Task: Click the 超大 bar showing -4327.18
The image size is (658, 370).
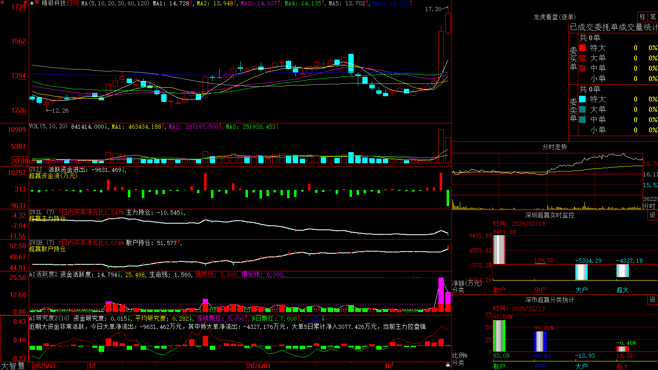Action: (x=622, y=271)
